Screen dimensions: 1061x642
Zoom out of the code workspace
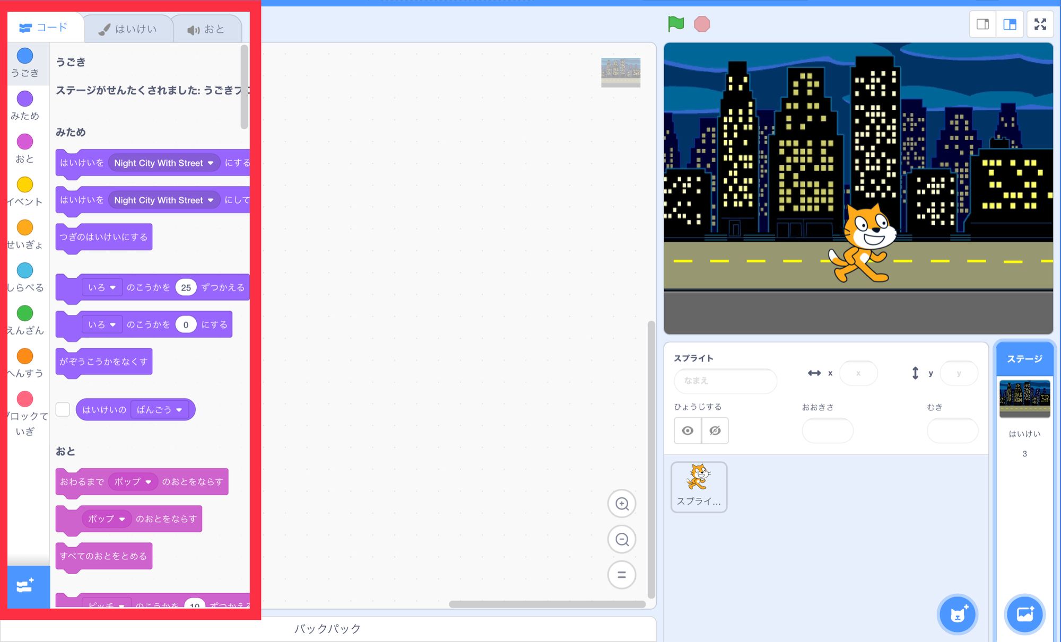[x=622, y=540]
